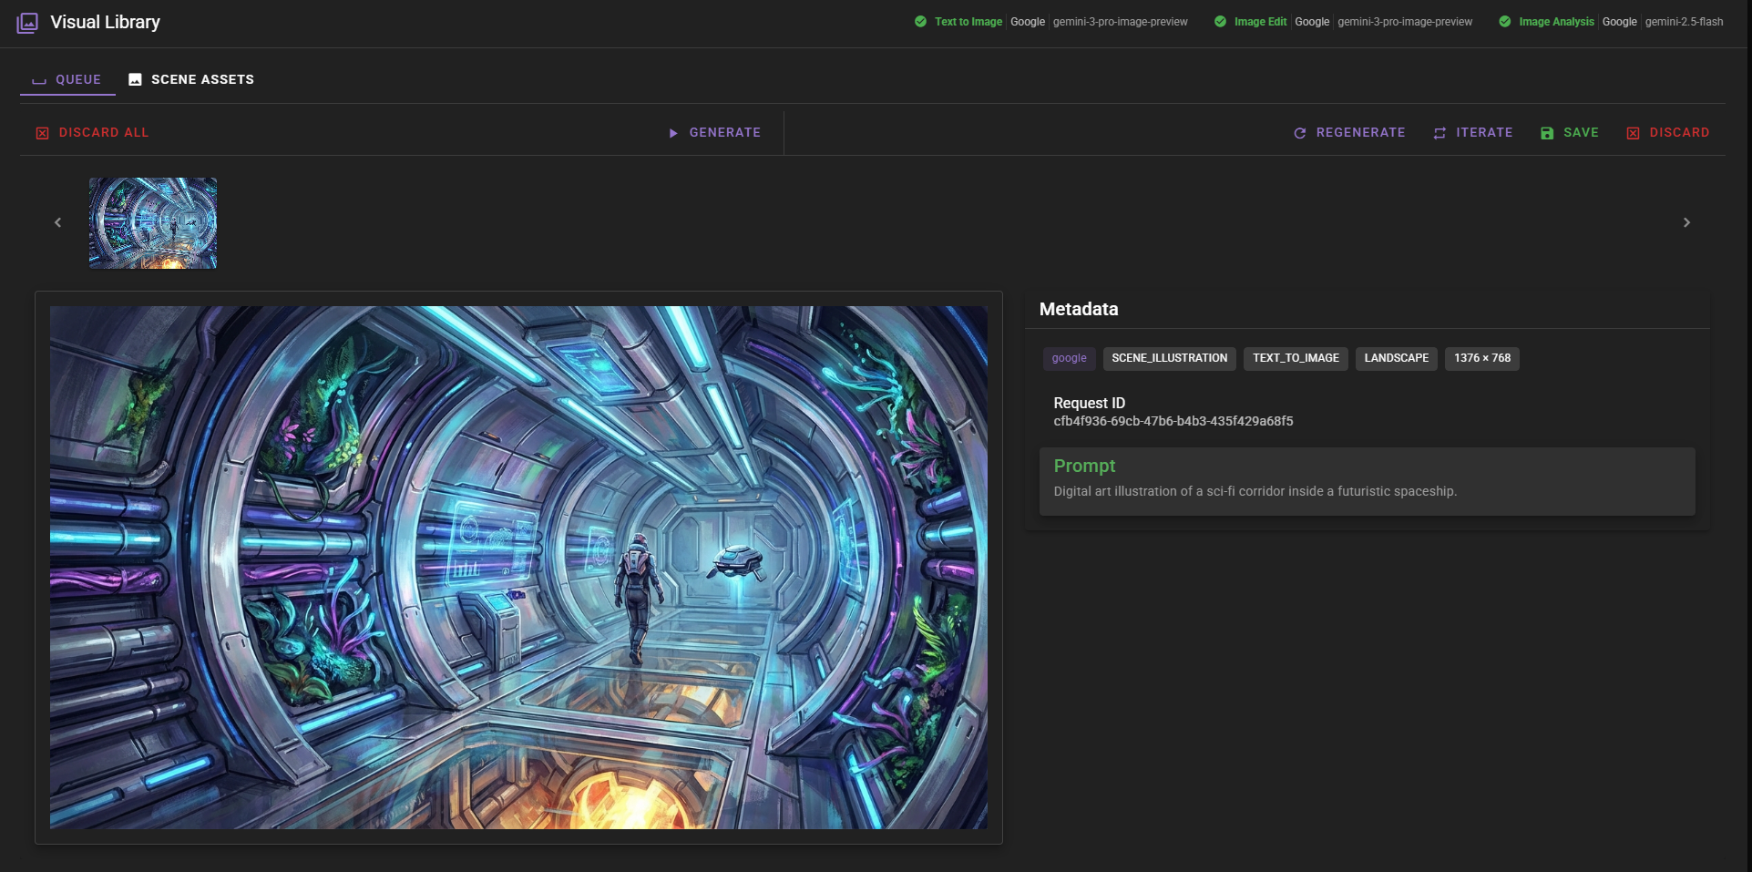Click the Save floppy disk icon

[x=1546, y=132]
